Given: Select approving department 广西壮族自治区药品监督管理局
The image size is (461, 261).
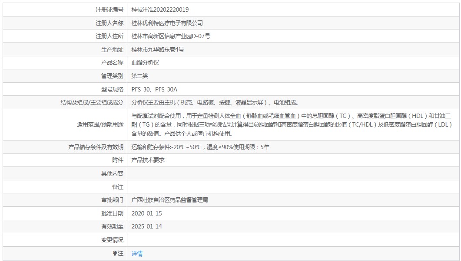Looking at the screenshot, I should (169, 200).
